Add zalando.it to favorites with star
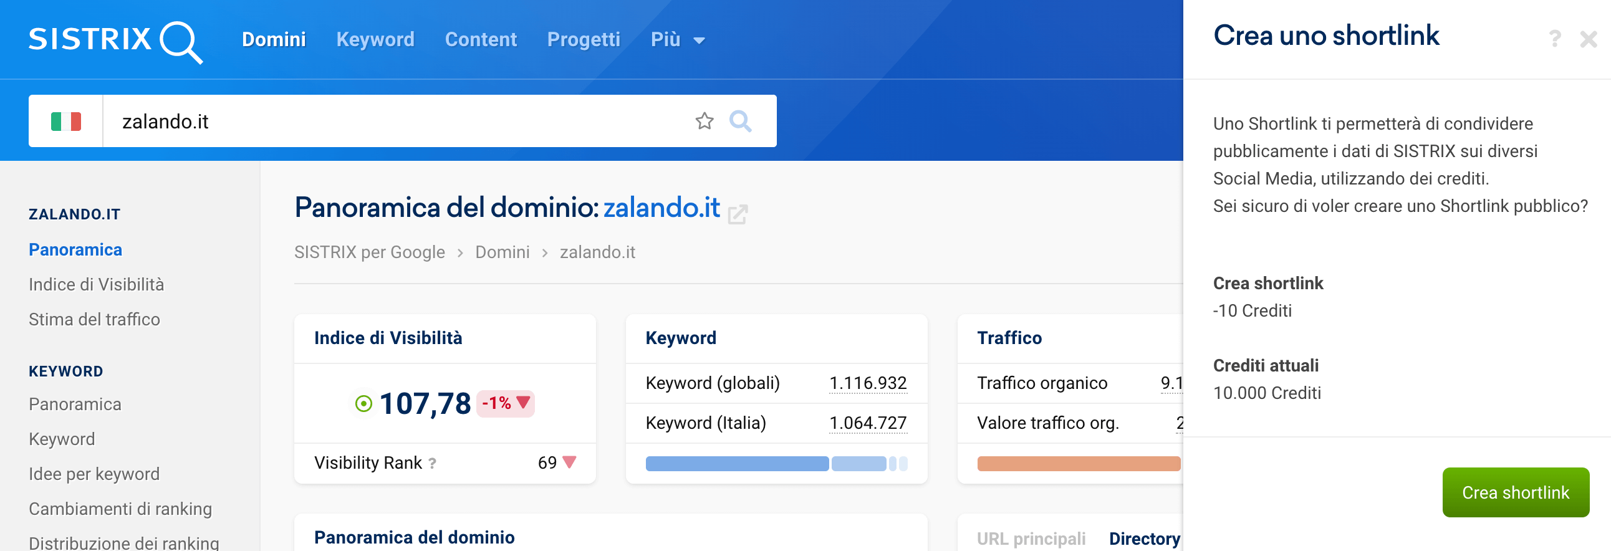This screenshot has height=551, width=1611. [705, 121]
